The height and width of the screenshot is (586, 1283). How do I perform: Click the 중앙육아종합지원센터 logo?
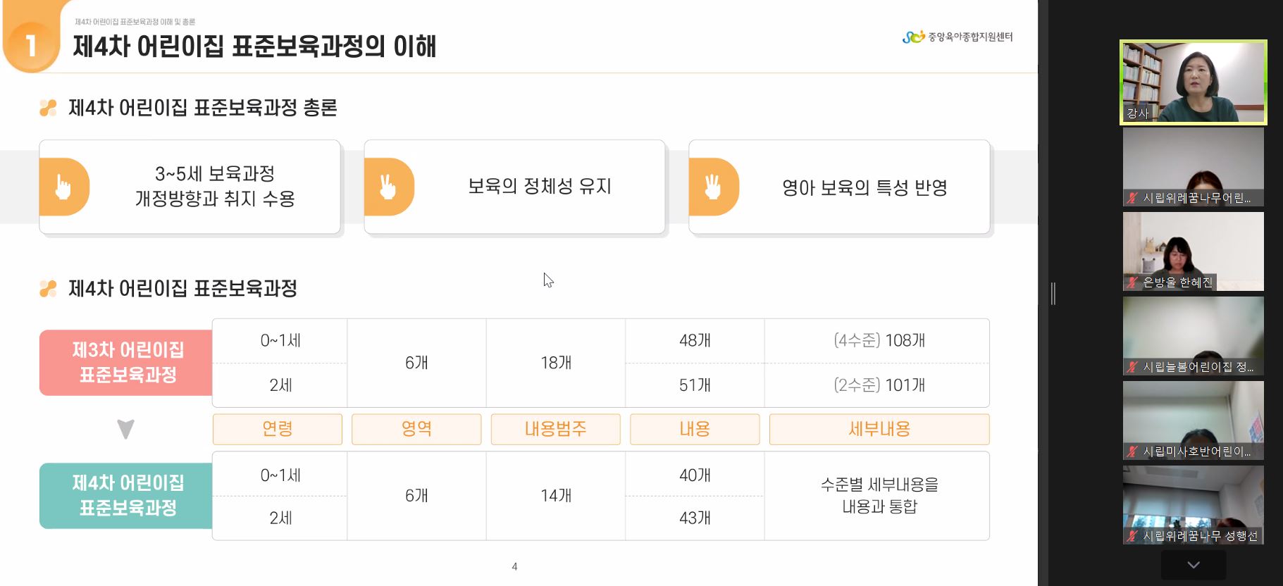[x=957, y=37]
